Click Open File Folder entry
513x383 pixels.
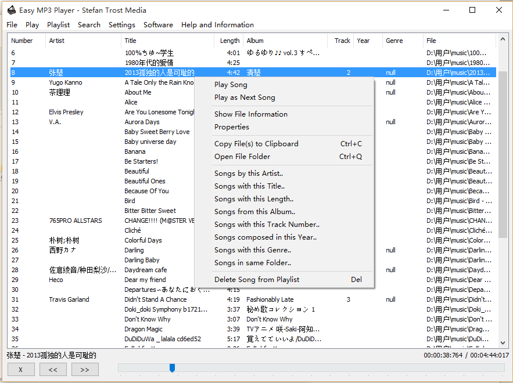click(242, 157)
